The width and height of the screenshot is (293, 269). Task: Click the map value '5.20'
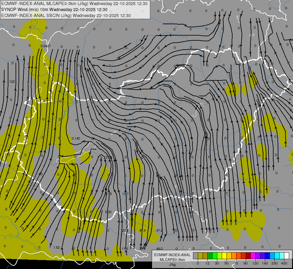pos(108,212)
